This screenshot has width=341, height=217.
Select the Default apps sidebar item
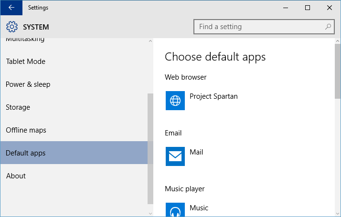(26, 153)
